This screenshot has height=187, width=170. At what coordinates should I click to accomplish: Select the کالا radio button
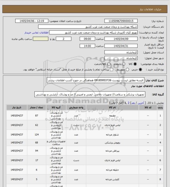135,64
